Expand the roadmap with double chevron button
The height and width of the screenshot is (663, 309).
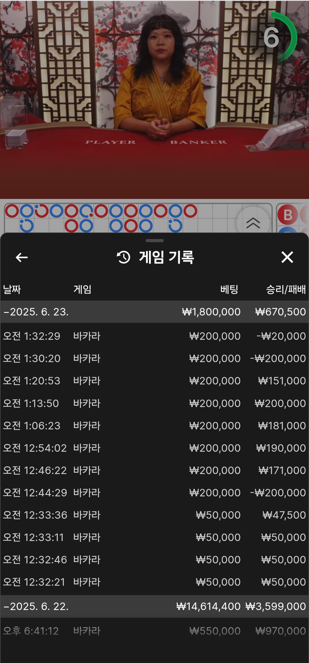(253, 223)
